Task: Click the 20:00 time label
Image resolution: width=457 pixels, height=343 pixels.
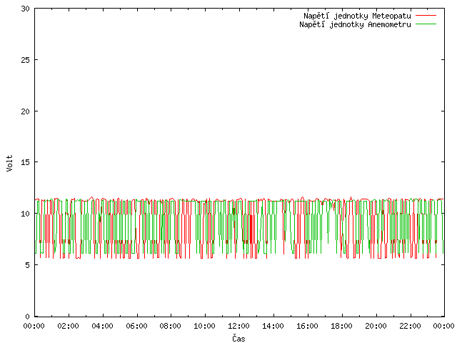Action: [376, 326]
